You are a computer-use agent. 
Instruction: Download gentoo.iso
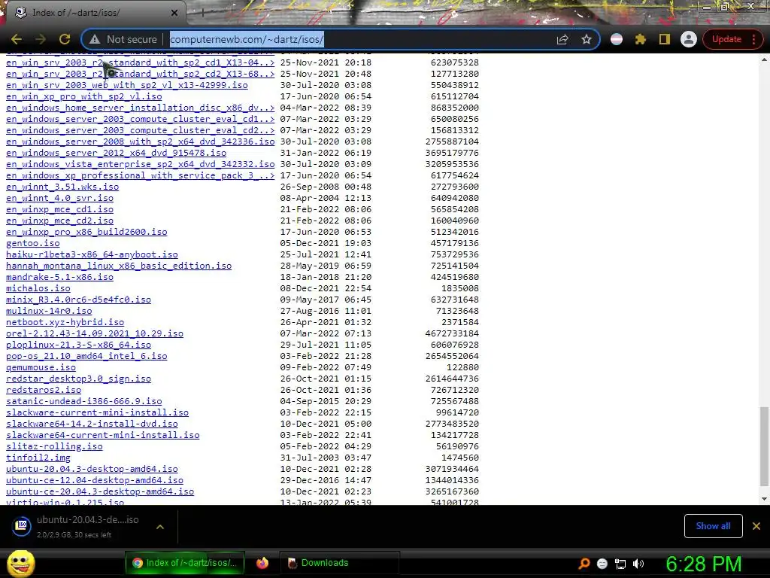pyautogui.click(x=33, y=243)
